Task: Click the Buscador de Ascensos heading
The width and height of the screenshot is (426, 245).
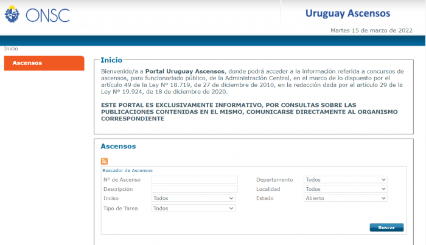Action: [x=127, y=170]
